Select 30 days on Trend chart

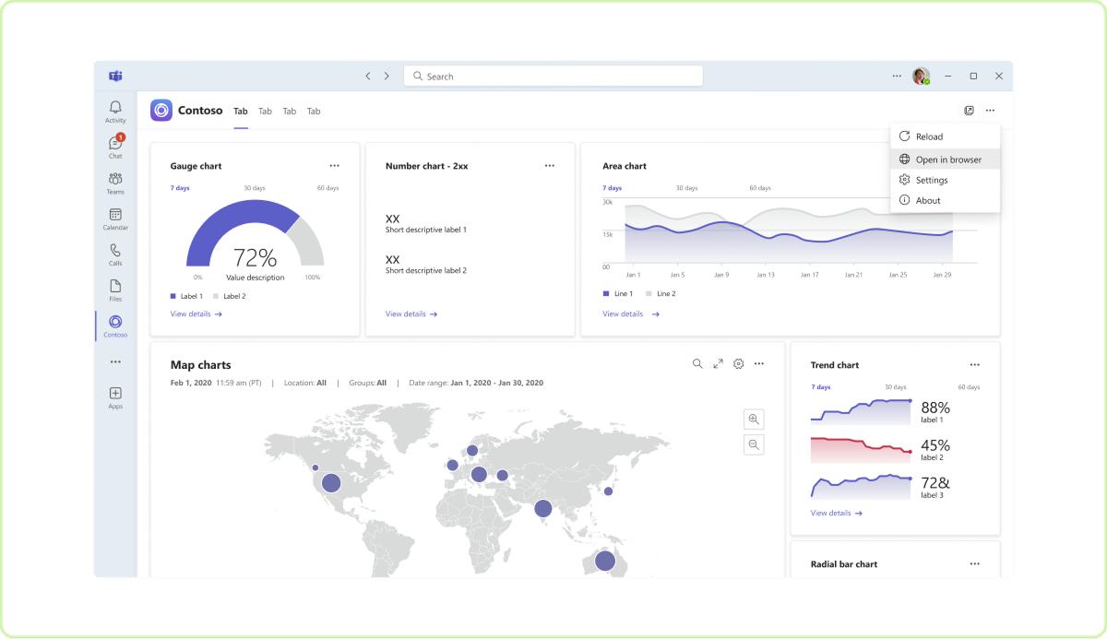tap(896, 387)
